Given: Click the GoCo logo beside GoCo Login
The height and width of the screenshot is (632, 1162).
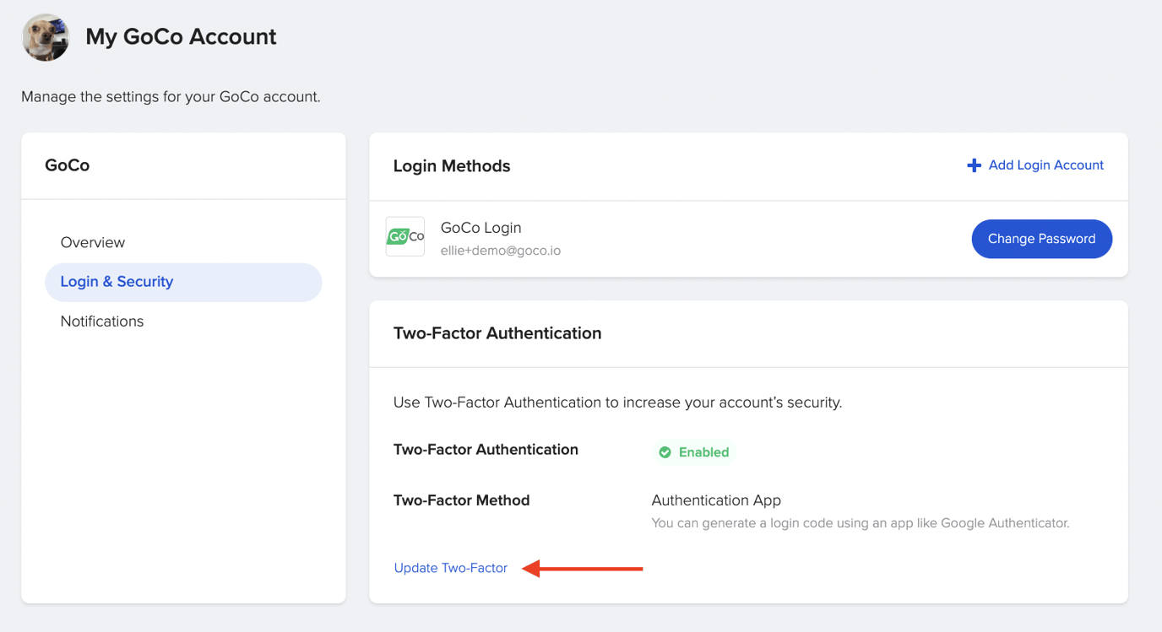Looking at the screenshot, I should coord(405,236).
